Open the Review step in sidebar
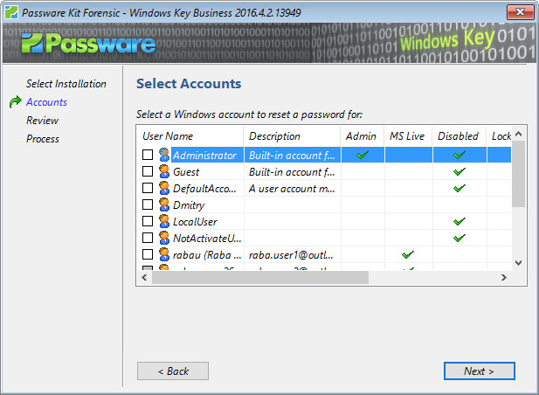This screenshot has width=539, height=395. point(42,121)
